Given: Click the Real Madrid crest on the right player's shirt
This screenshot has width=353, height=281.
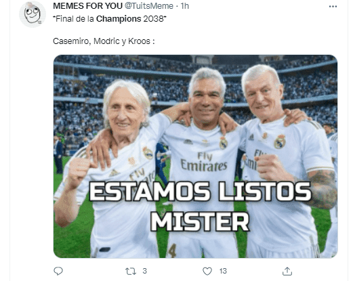Looking at the screenshot, I should pyautogui.click(x=280, y=142).
